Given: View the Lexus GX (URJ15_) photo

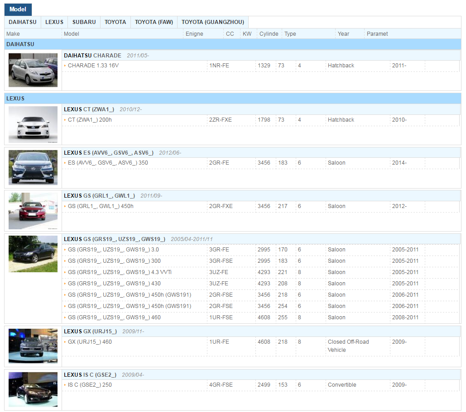Looking at the screenshot, I should click(x=33, y=346).
